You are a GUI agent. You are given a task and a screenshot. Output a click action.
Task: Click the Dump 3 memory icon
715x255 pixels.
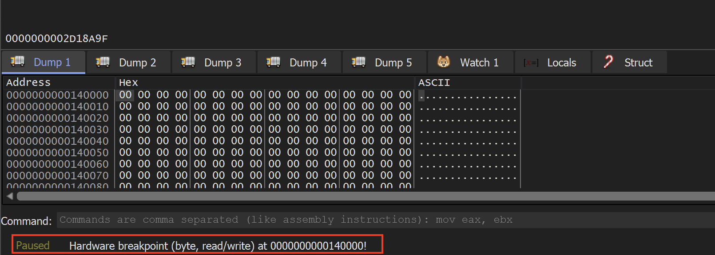[x=188, y=62]
